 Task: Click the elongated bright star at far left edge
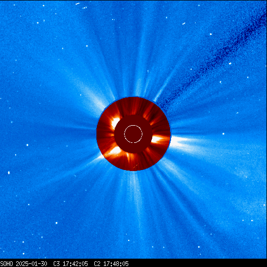[9, 173]
